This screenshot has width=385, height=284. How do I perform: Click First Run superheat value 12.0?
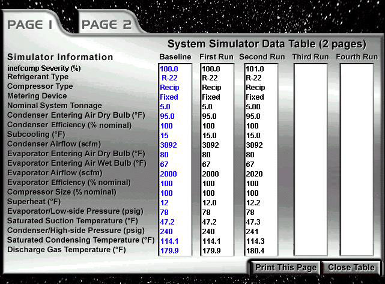tap(209, 203)
